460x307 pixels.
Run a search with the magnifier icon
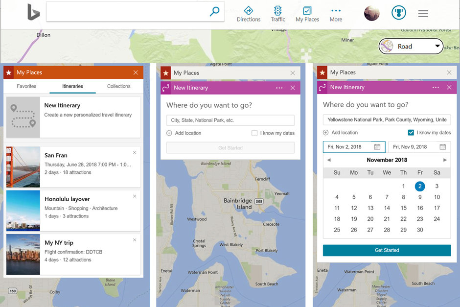click(x=214, y=11)
